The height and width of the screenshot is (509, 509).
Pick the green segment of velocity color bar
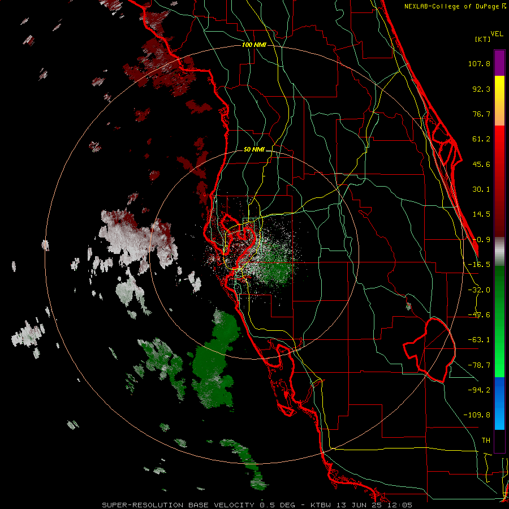[499, 321]
